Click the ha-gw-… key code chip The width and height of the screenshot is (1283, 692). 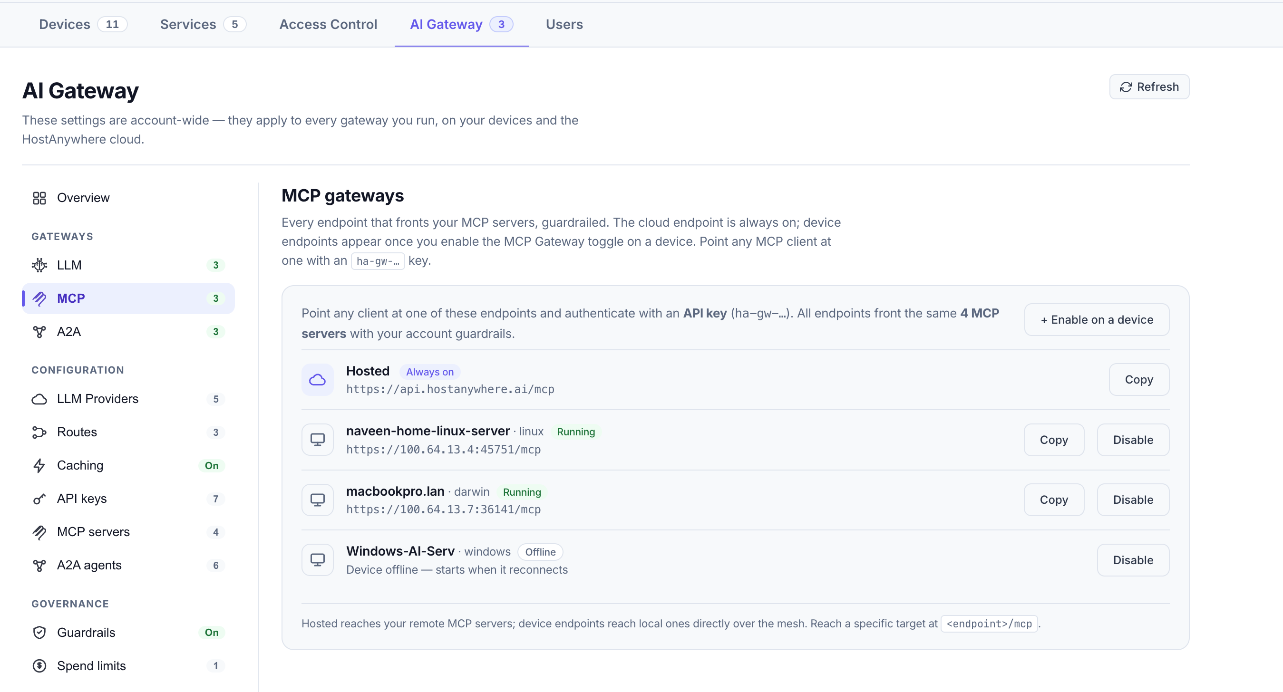point(378,261)
